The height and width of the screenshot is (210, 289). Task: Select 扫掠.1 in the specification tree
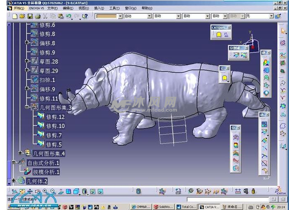47,80
